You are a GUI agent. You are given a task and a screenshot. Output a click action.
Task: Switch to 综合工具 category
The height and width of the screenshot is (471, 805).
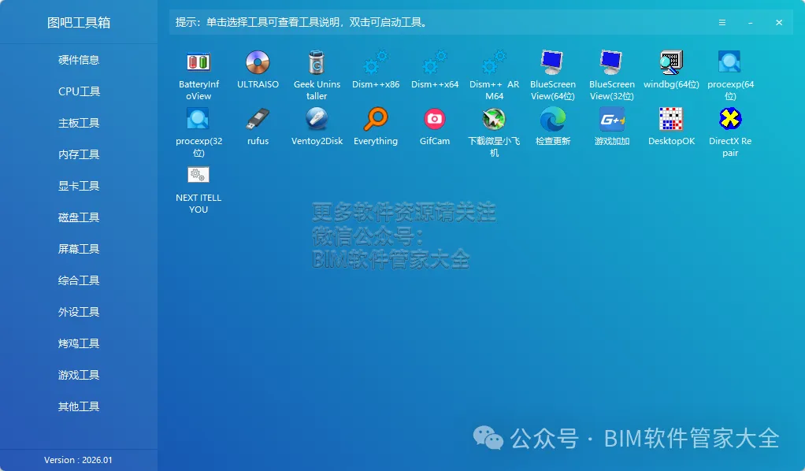(79, 280)
